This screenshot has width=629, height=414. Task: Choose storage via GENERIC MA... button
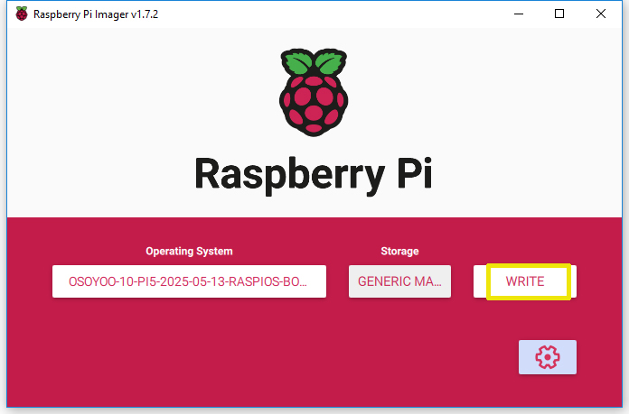click(x=399, y=281)
